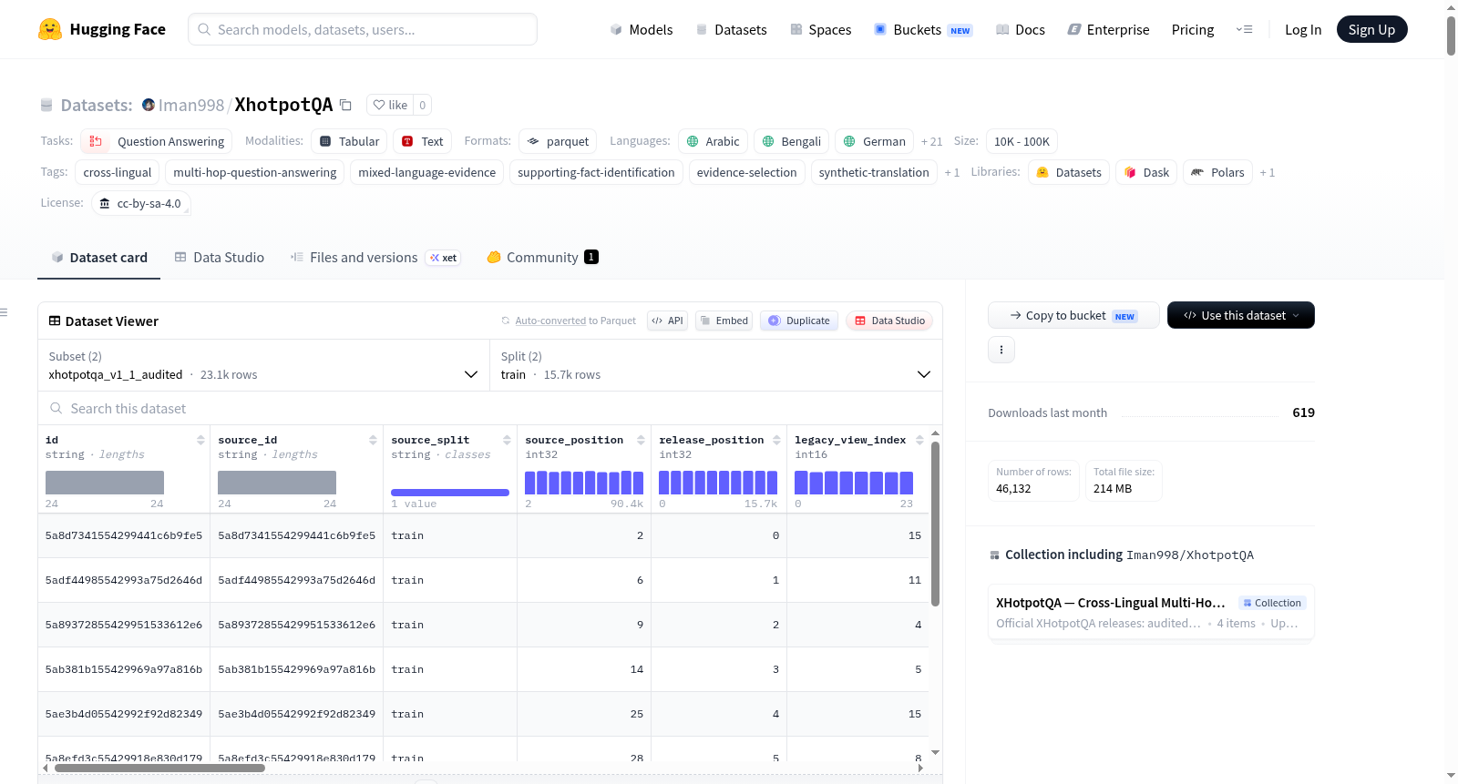Image resolution: width=1458 pixels, height=784 pixels.
Task: Focus the Search this dataset field
Action: pos(490,409)
